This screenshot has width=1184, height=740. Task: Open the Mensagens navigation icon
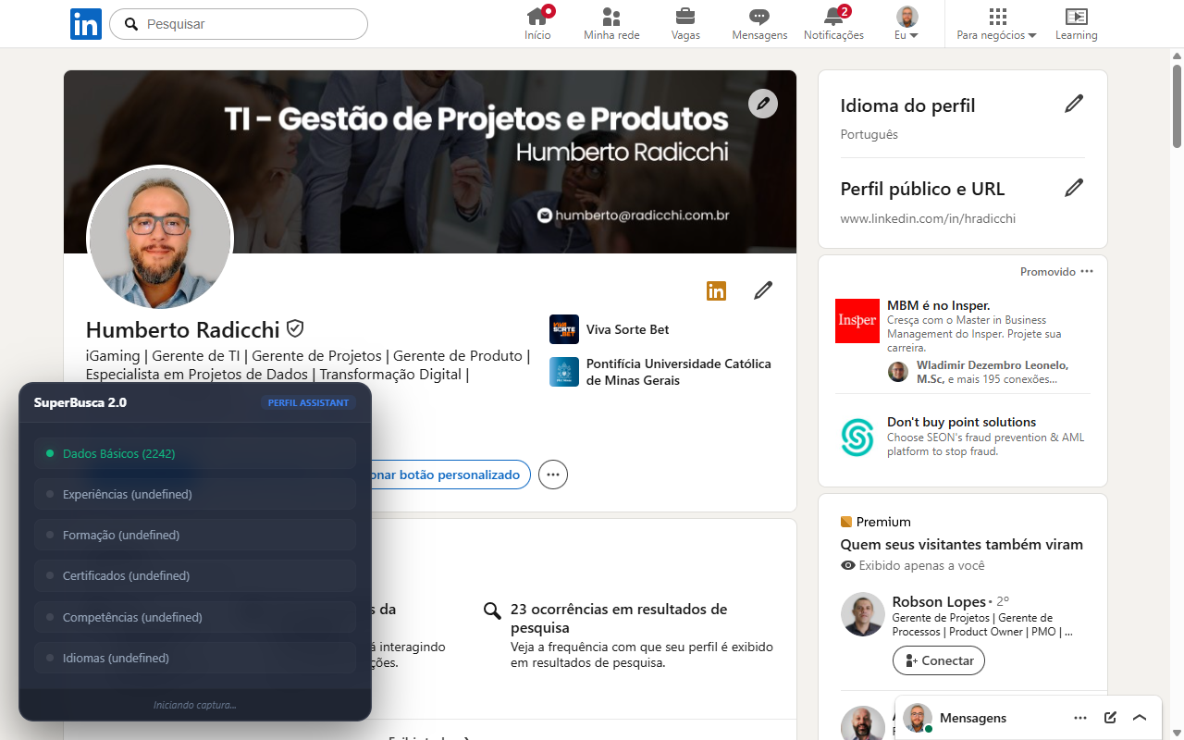point(758,17)
